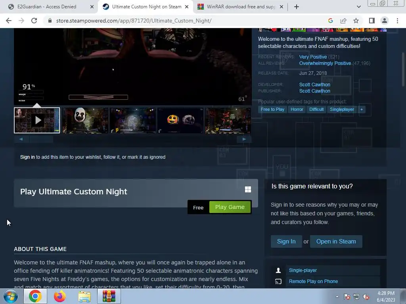The image size is (406, 304).
Task: Open Very Positive recent reviews link
Action: pyautogui.click(x=313, y=57)
